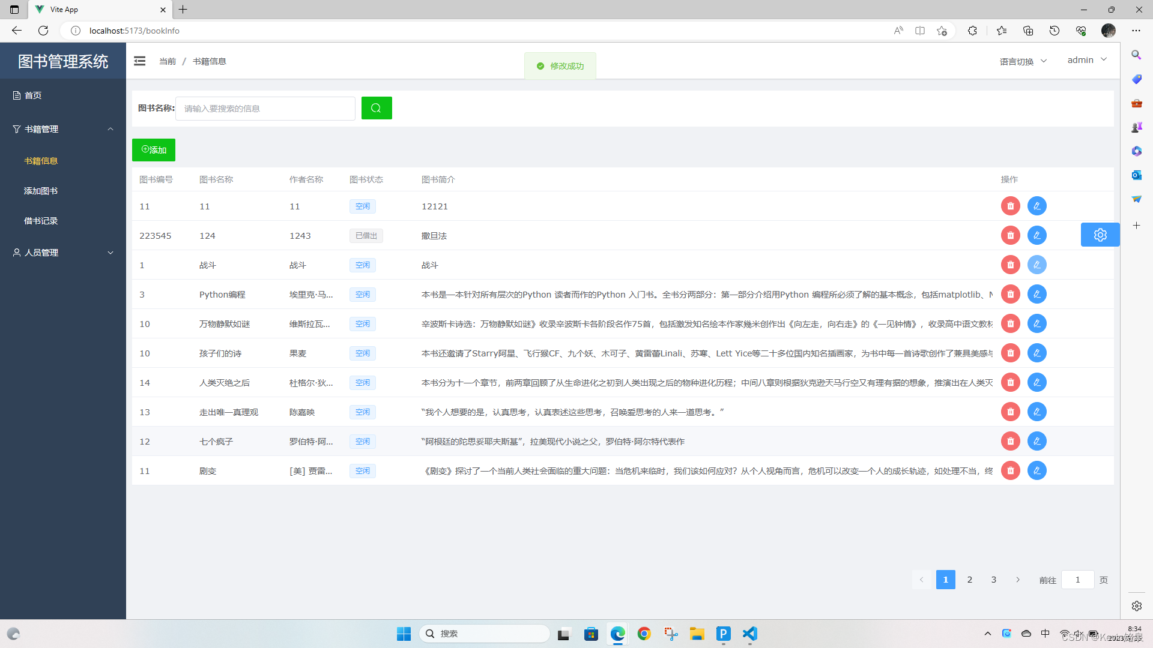
Task: Edit the 万物静默如谜 book entry
Action: coord(1037,323)
